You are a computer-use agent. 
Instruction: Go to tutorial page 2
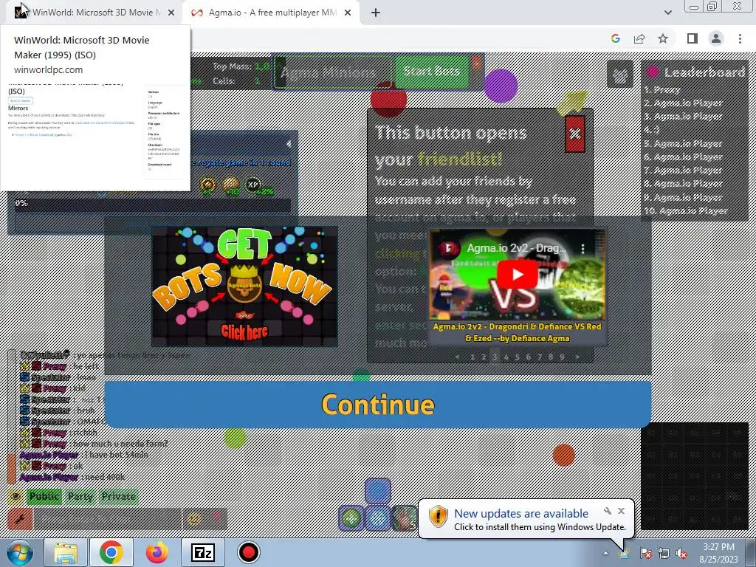click(484, 357)
